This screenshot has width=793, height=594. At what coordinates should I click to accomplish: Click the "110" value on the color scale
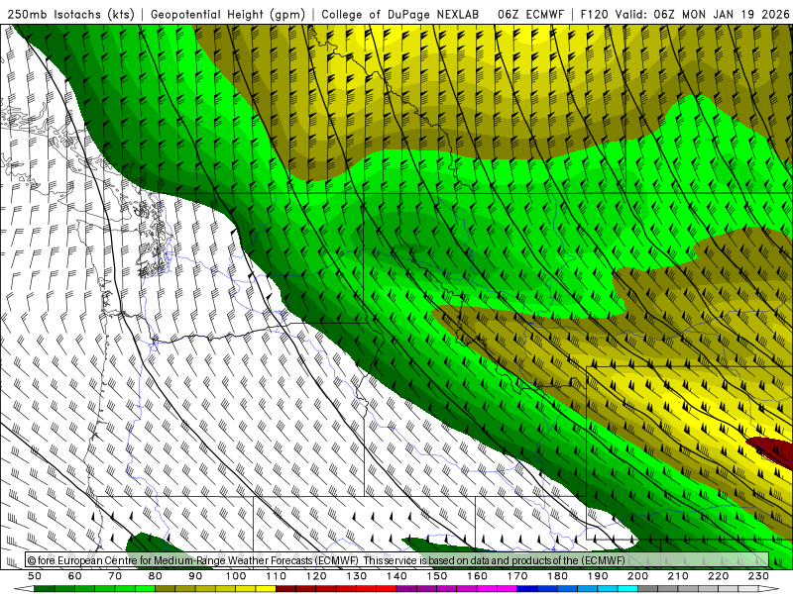(x=277, y=576)
